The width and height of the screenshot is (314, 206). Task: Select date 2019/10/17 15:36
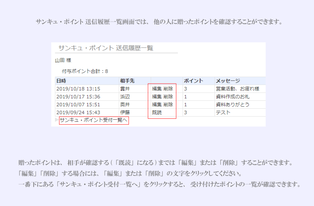[78, 97]
